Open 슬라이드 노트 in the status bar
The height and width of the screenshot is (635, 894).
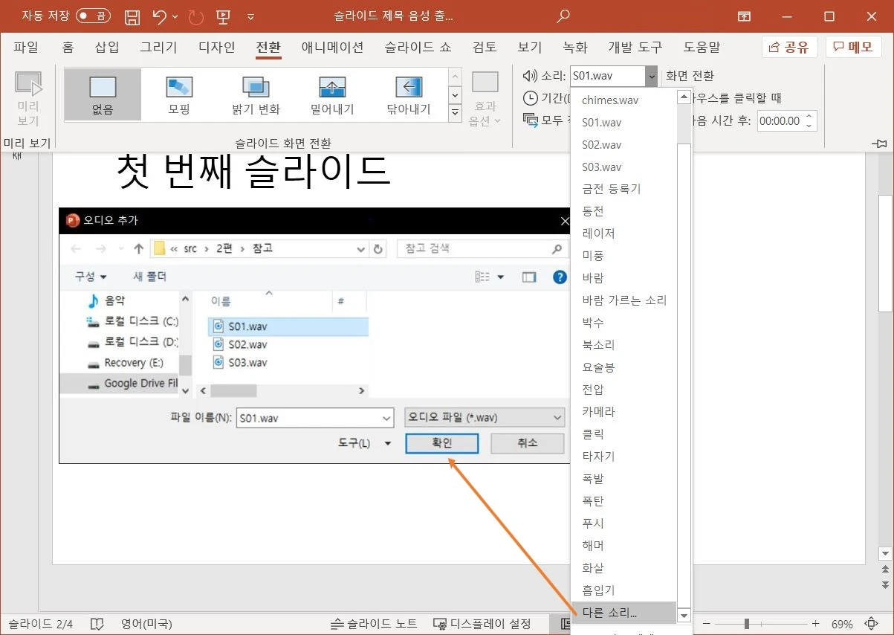(374, 624)
